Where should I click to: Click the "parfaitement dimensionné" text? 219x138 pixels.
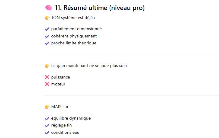(x=76, y=29)
